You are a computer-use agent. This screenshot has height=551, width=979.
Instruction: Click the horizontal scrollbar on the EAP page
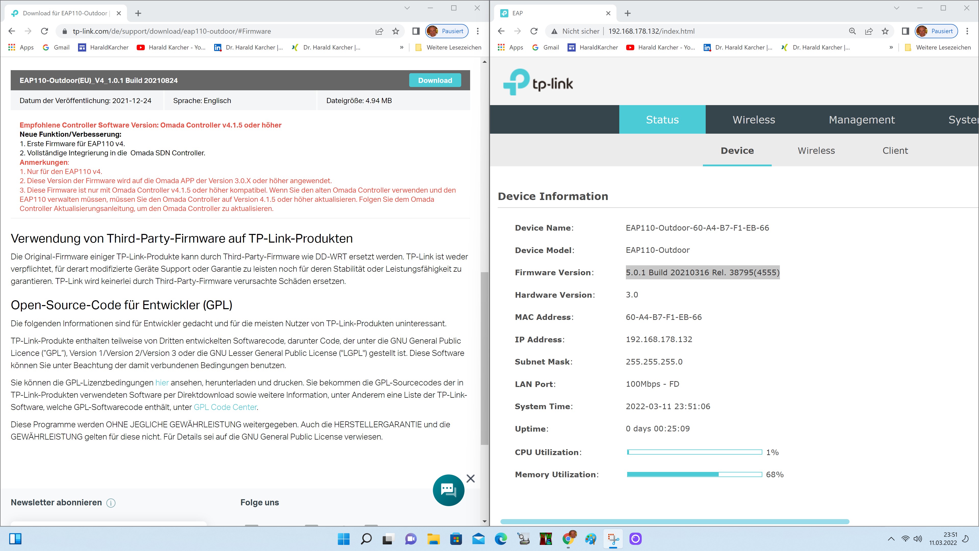click(675, 521)
